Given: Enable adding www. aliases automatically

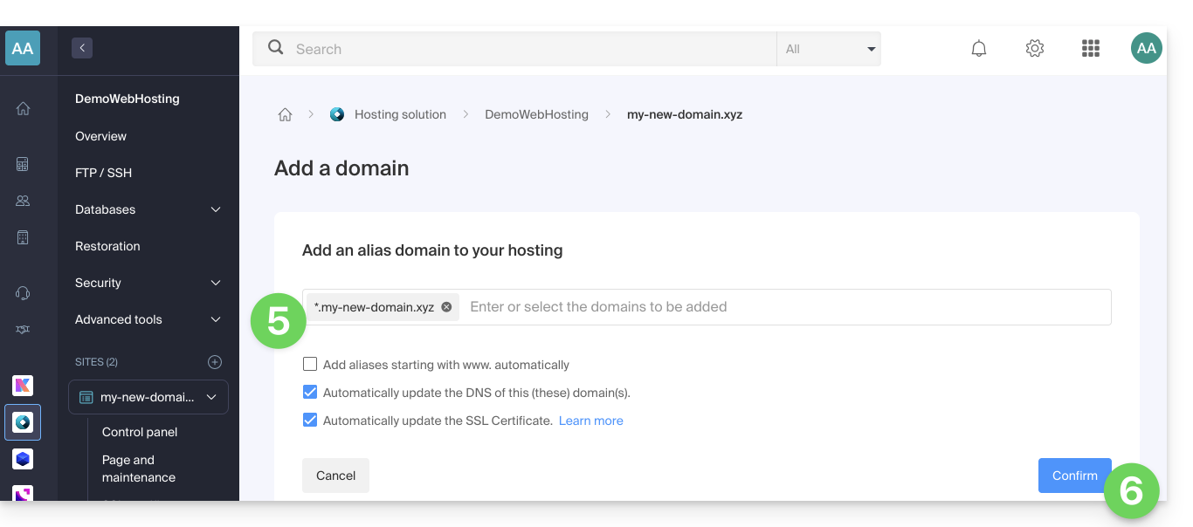Looking at the screenshot, I should pyautogui.click(x=310, y=365).
